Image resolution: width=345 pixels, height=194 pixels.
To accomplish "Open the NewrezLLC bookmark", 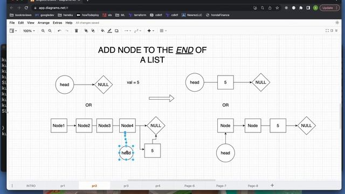I will click(x=192, y=15).
